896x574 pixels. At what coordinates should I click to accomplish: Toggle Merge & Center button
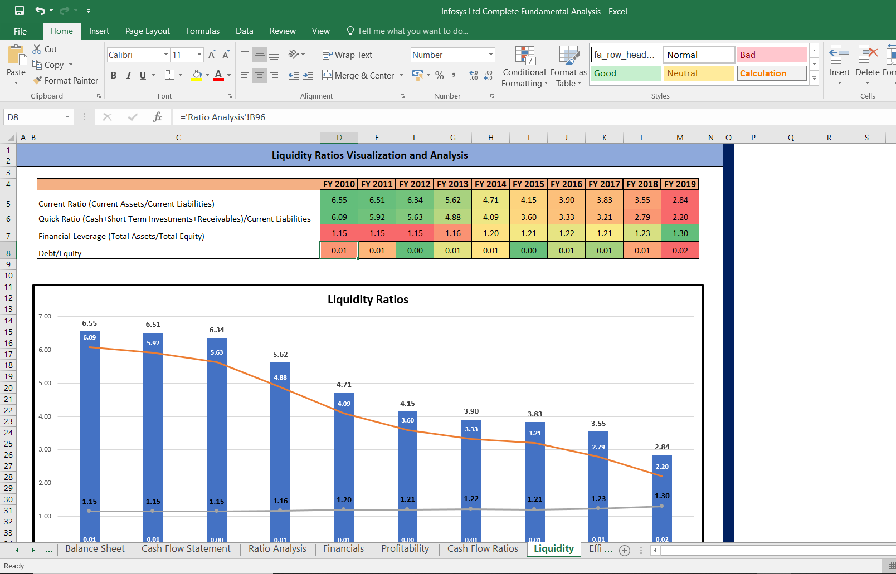click(x=358, y=75)
